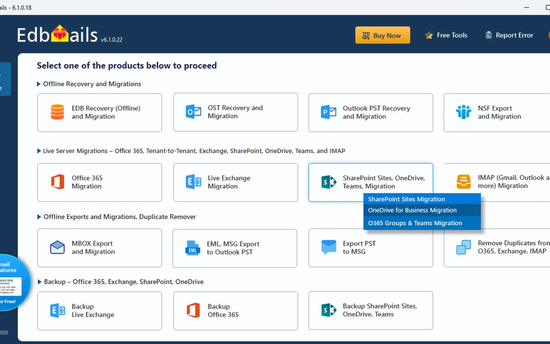Click the EDB Recovery database stack icon
Screen dimensions: 550x344
tap(57, 112)
